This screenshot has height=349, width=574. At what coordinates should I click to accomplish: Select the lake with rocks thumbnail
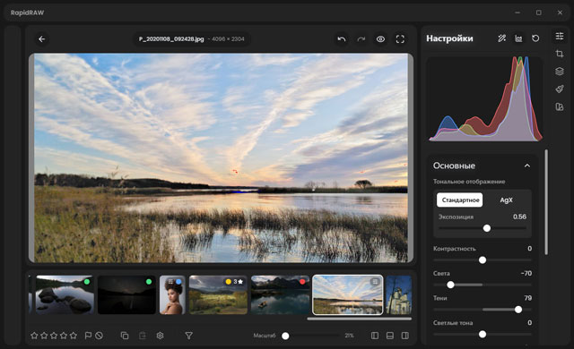click(x=65, y=294)
